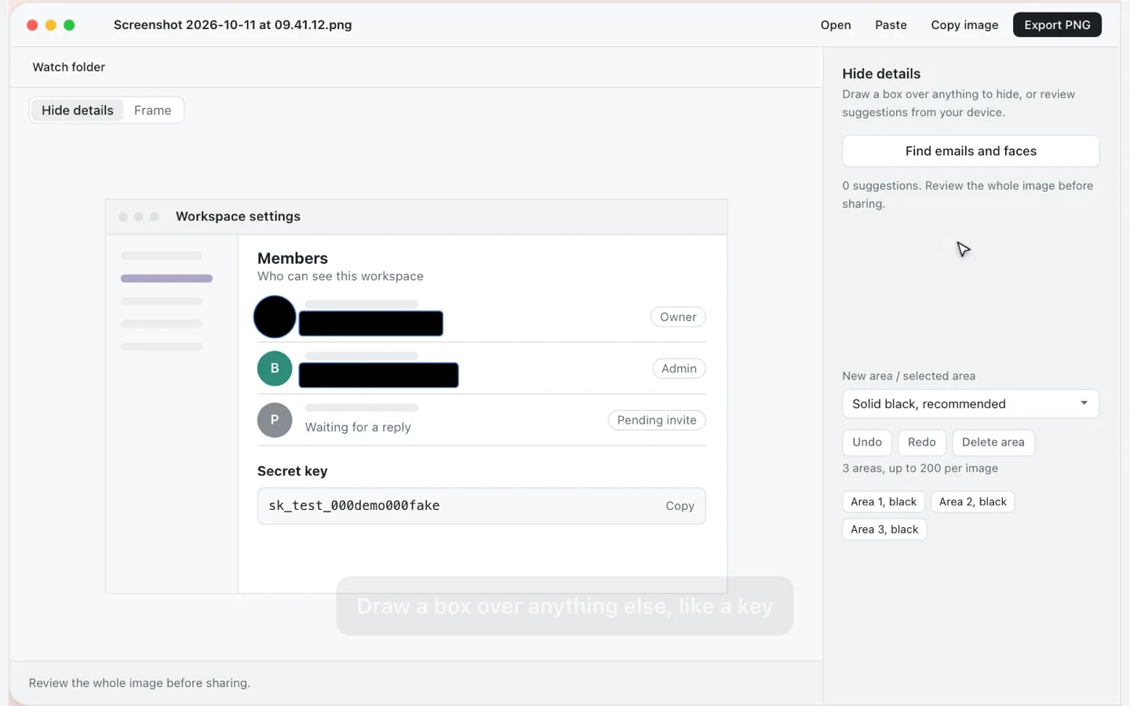Export the screenshot as PNG
Viewport: 1130px width, 706px height.
1057,25
